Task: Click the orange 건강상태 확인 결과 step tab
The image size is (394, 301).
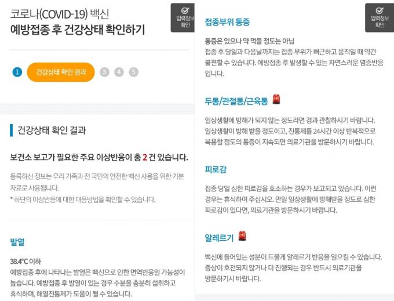Action: click(x=61, y=72)
